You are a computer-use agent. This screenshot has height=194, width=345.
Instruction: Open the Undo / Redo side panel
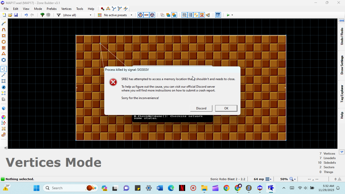[342, 36]
